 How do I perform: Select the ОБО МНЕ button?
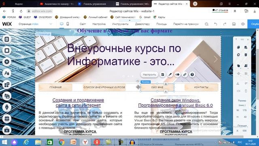point(157,87)
